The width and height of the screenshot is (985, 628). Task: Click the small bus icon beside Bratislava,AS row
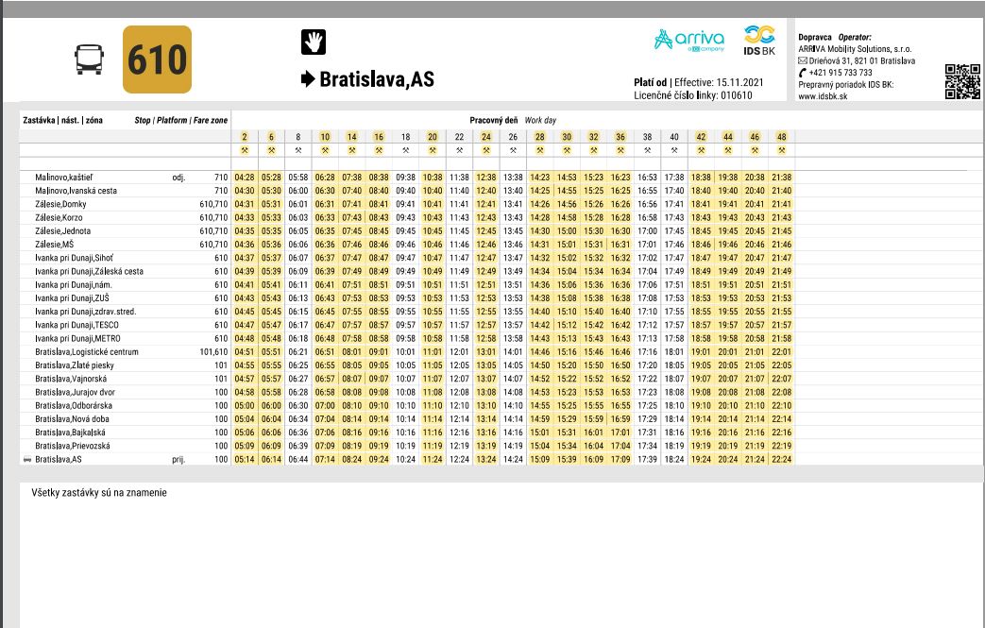[x=26, y=460]
